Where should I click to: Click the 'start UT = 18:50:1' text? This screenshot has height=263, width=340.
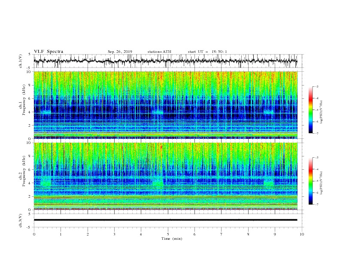(207, 52)
